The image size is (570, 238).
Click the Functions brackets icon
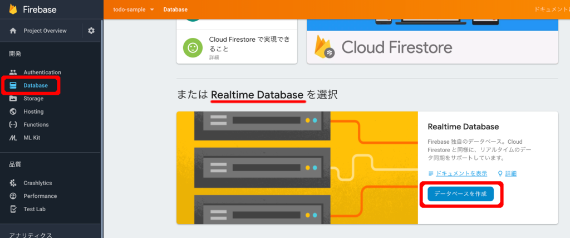coord(13,125)
